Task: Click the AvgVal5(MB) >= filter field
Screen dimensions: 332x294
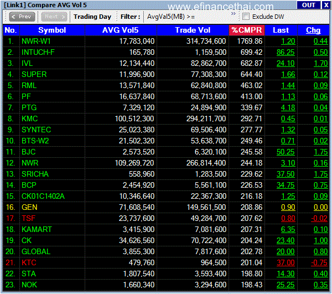Action: pyautogui.click(x=171, y=17)
